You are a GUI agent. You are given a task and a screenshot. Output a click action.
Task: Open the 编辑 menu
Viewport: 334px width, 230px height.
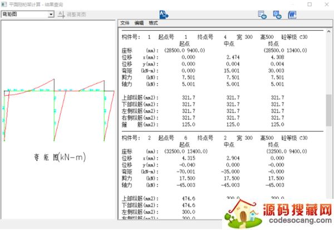(x=139, y=23)
